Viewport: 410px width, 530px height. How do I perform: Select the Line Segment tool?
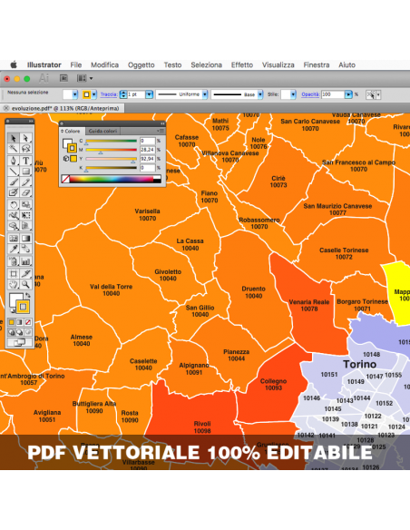14,171
